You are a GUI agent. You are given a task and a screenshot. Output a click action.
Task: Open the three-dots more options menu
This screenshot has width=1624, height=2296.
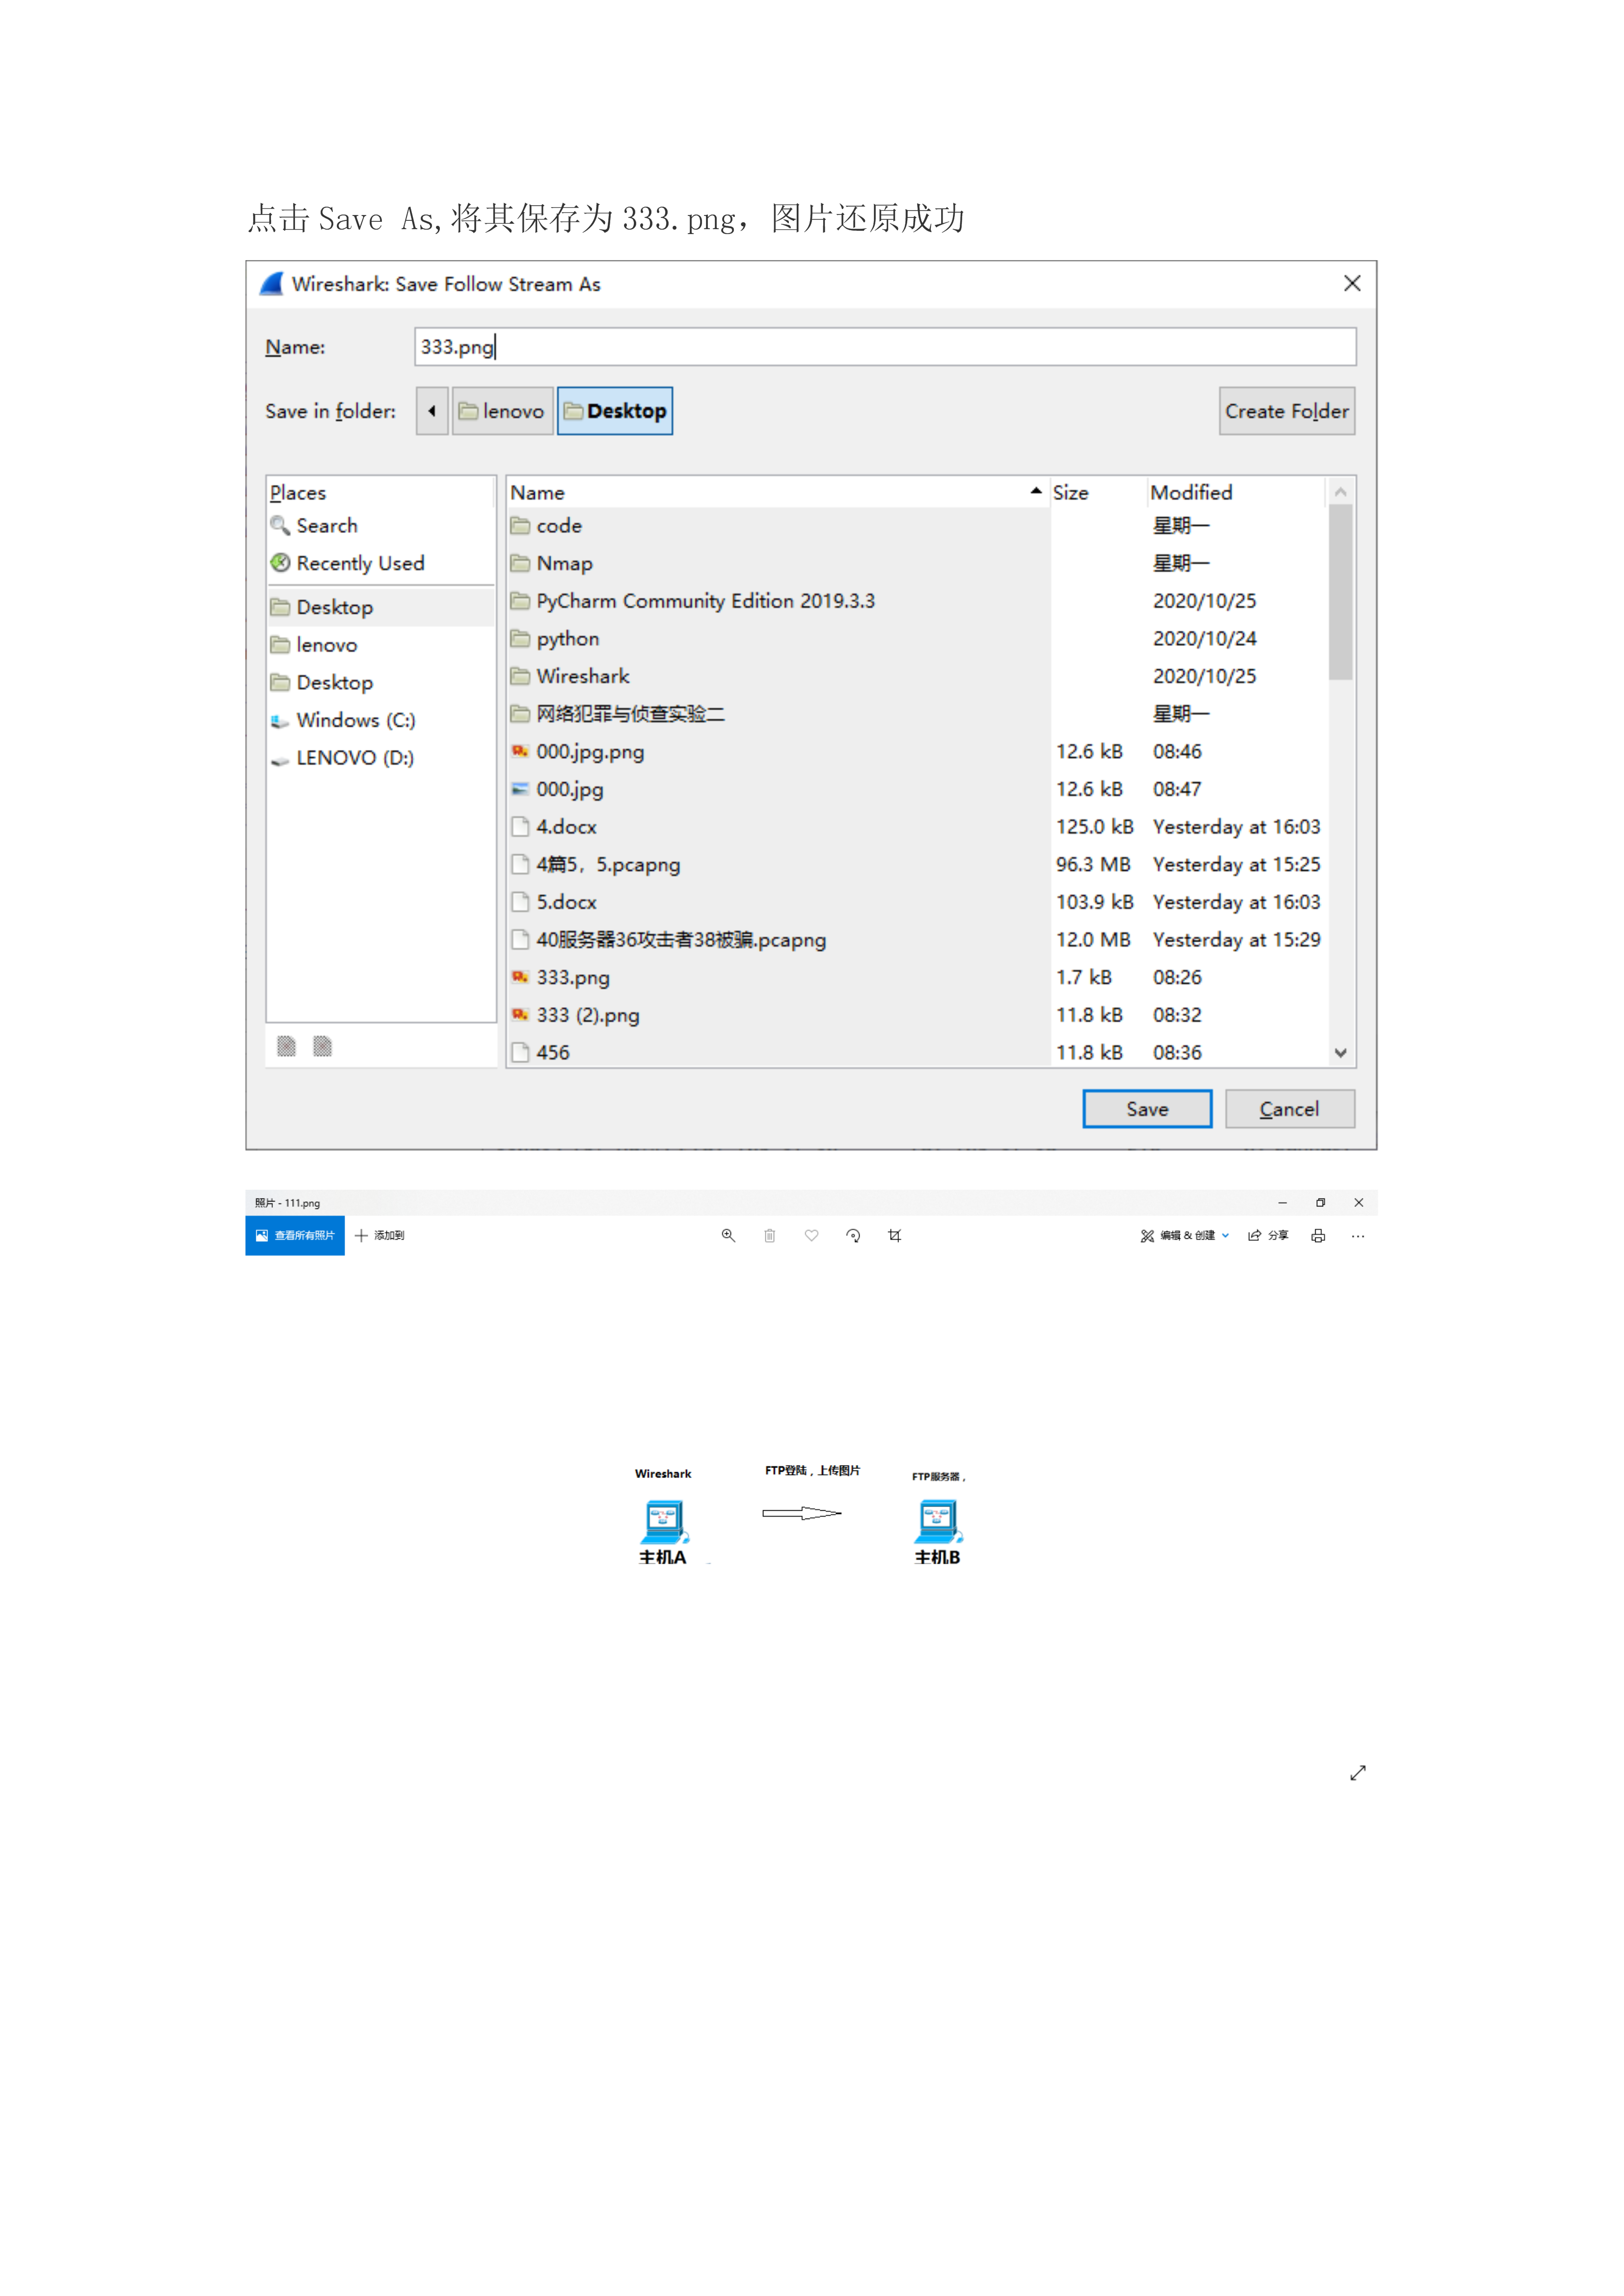1357,1236
